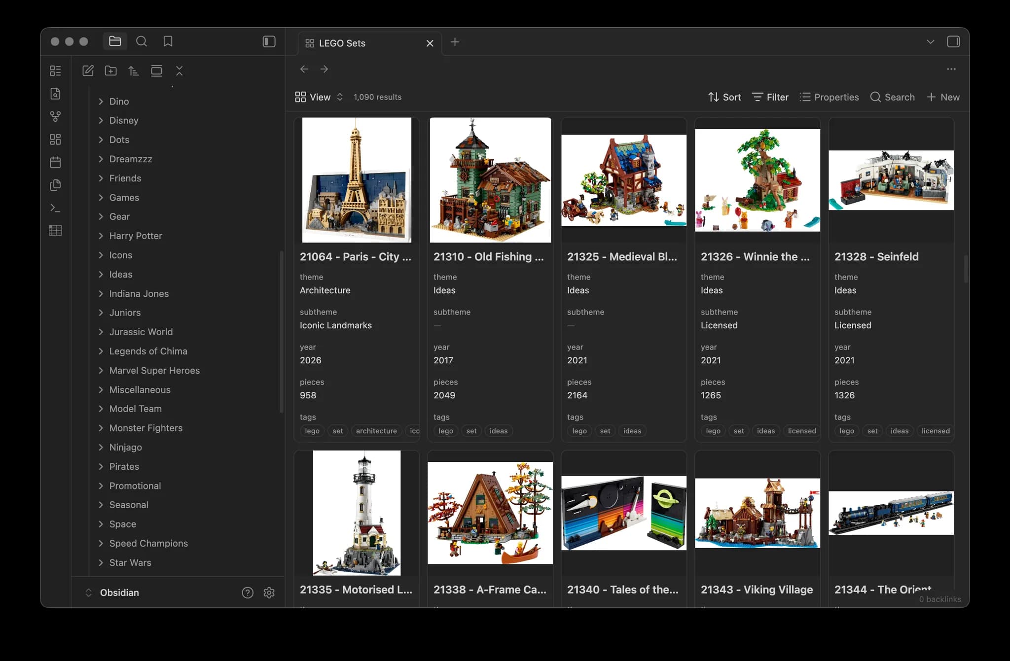Click the auto-reveal current file icon
The width and height of the screenshot is (1010, 661).
click(x=156, y=70)
